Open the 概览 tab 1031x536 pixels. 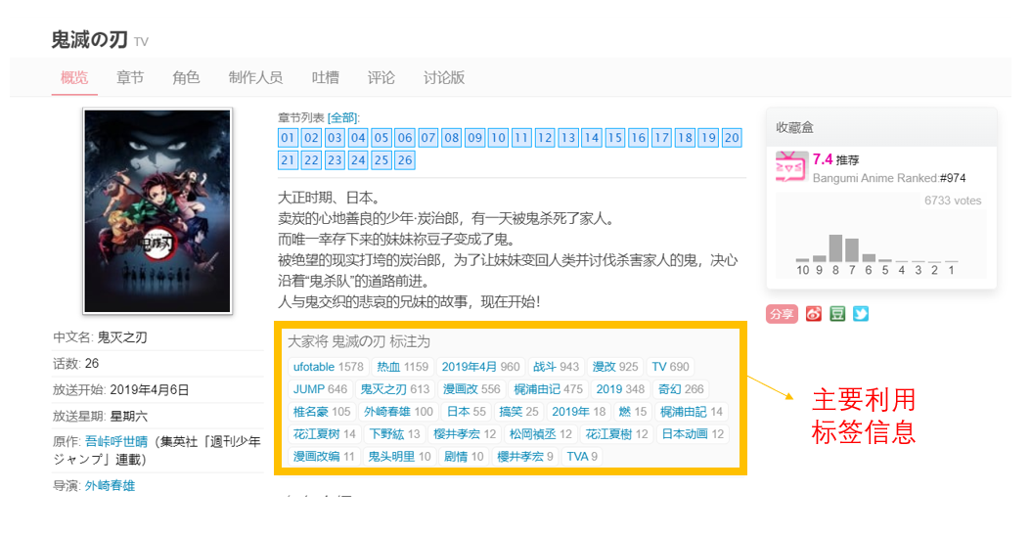(x=74, y=77)
